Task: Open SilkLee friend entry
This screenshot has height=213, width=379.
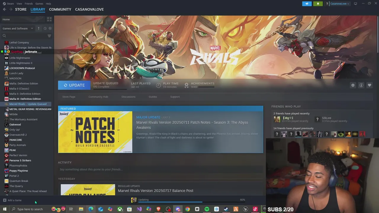Action: tap(331, 120)
